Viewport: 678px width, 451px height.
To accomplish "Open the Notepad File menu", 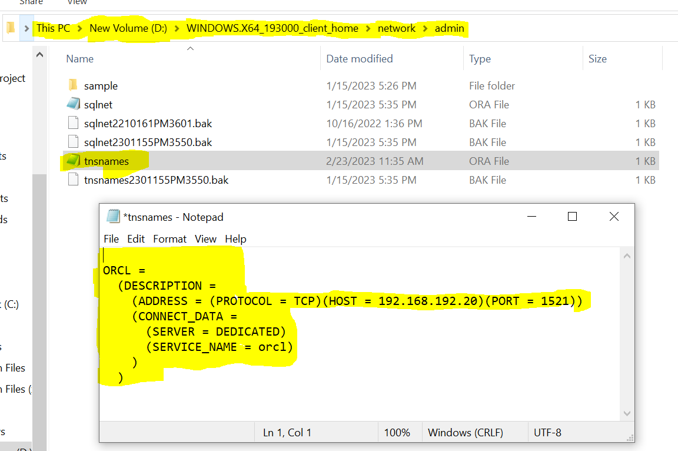I will tap(111, 239).
